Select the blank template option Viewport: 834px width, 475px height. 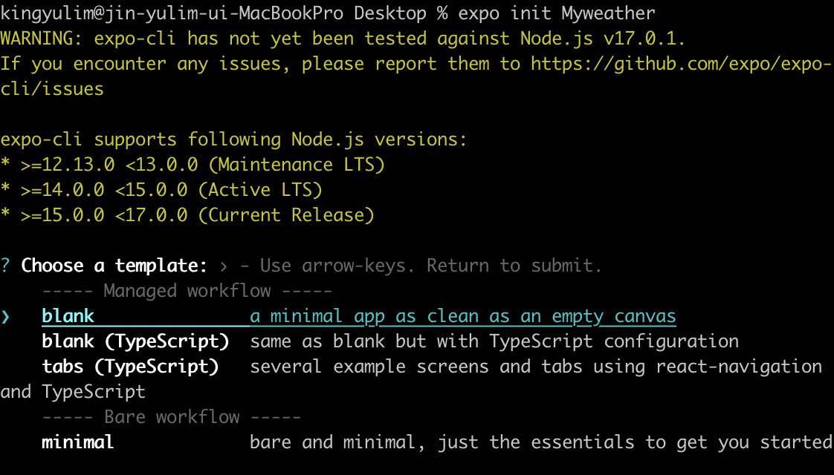[x=68, y=315]
